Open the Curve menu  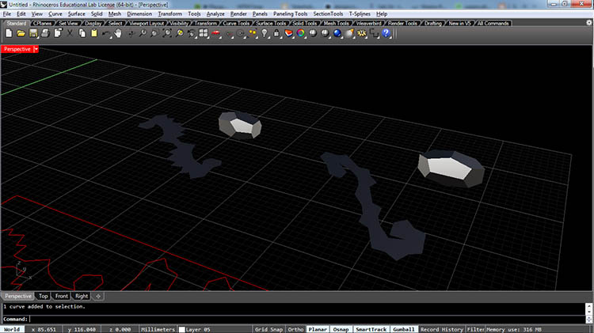[55, 14]
